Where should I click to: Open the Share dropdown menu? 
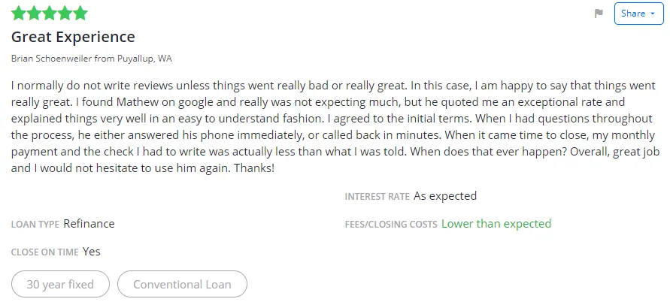pyautogui.click(x=638, y=14)
